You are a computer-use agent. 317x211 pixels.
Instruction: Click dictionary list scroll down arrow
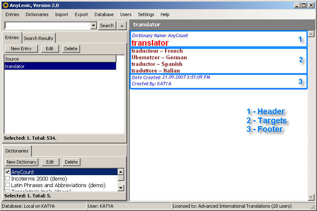[x=121, y=188]
